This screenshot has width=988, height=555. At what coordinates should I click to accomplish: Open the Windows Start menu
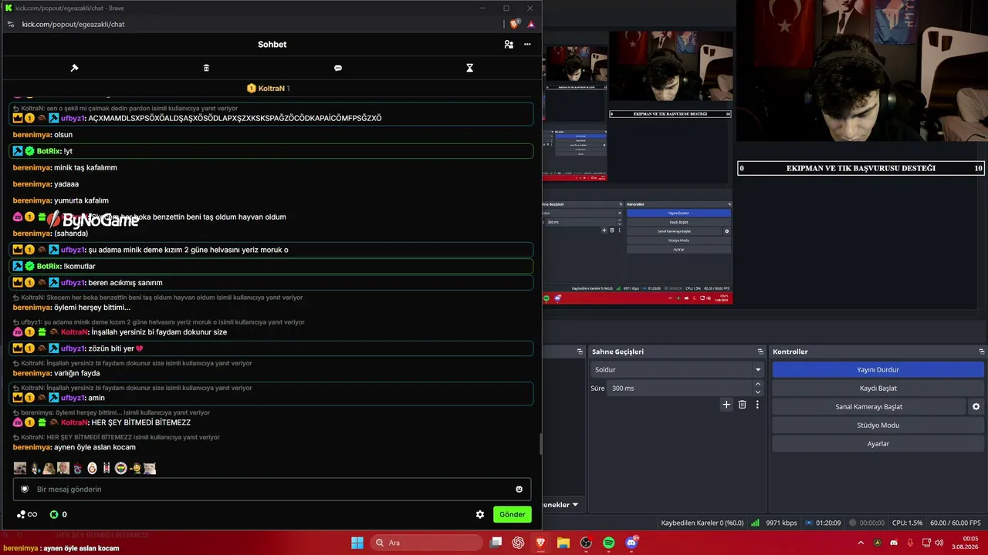[357, 543]
